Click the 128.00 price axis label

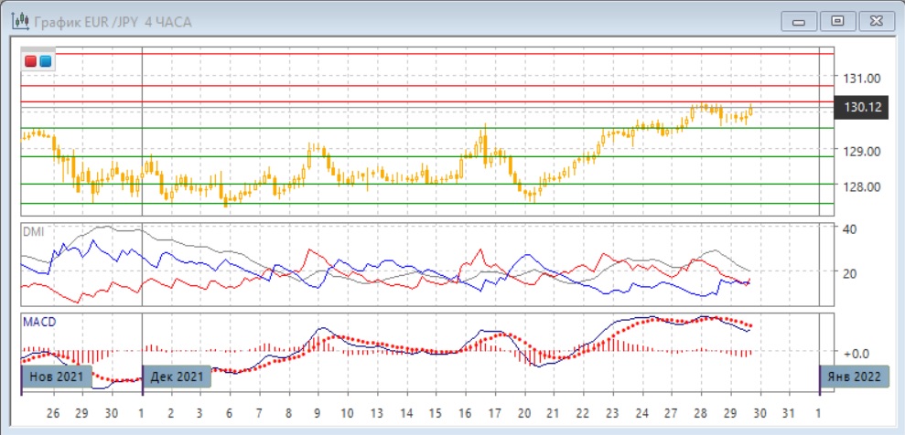861,186
